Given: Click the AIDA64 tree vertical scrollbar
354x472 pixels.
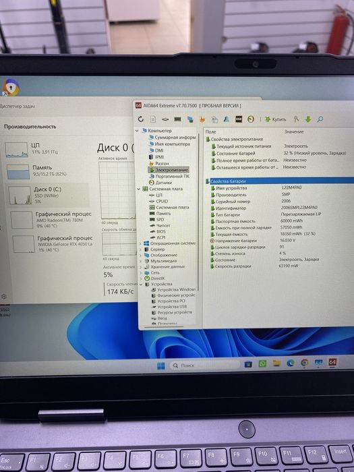Looking at the screenshot, I should click(x=198, y=210).
